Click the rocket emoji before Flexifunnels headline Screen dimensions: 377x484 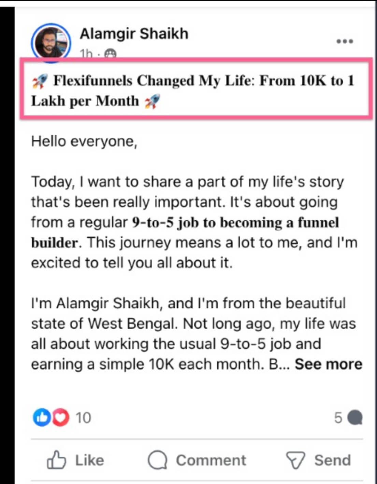pos(40,82)
